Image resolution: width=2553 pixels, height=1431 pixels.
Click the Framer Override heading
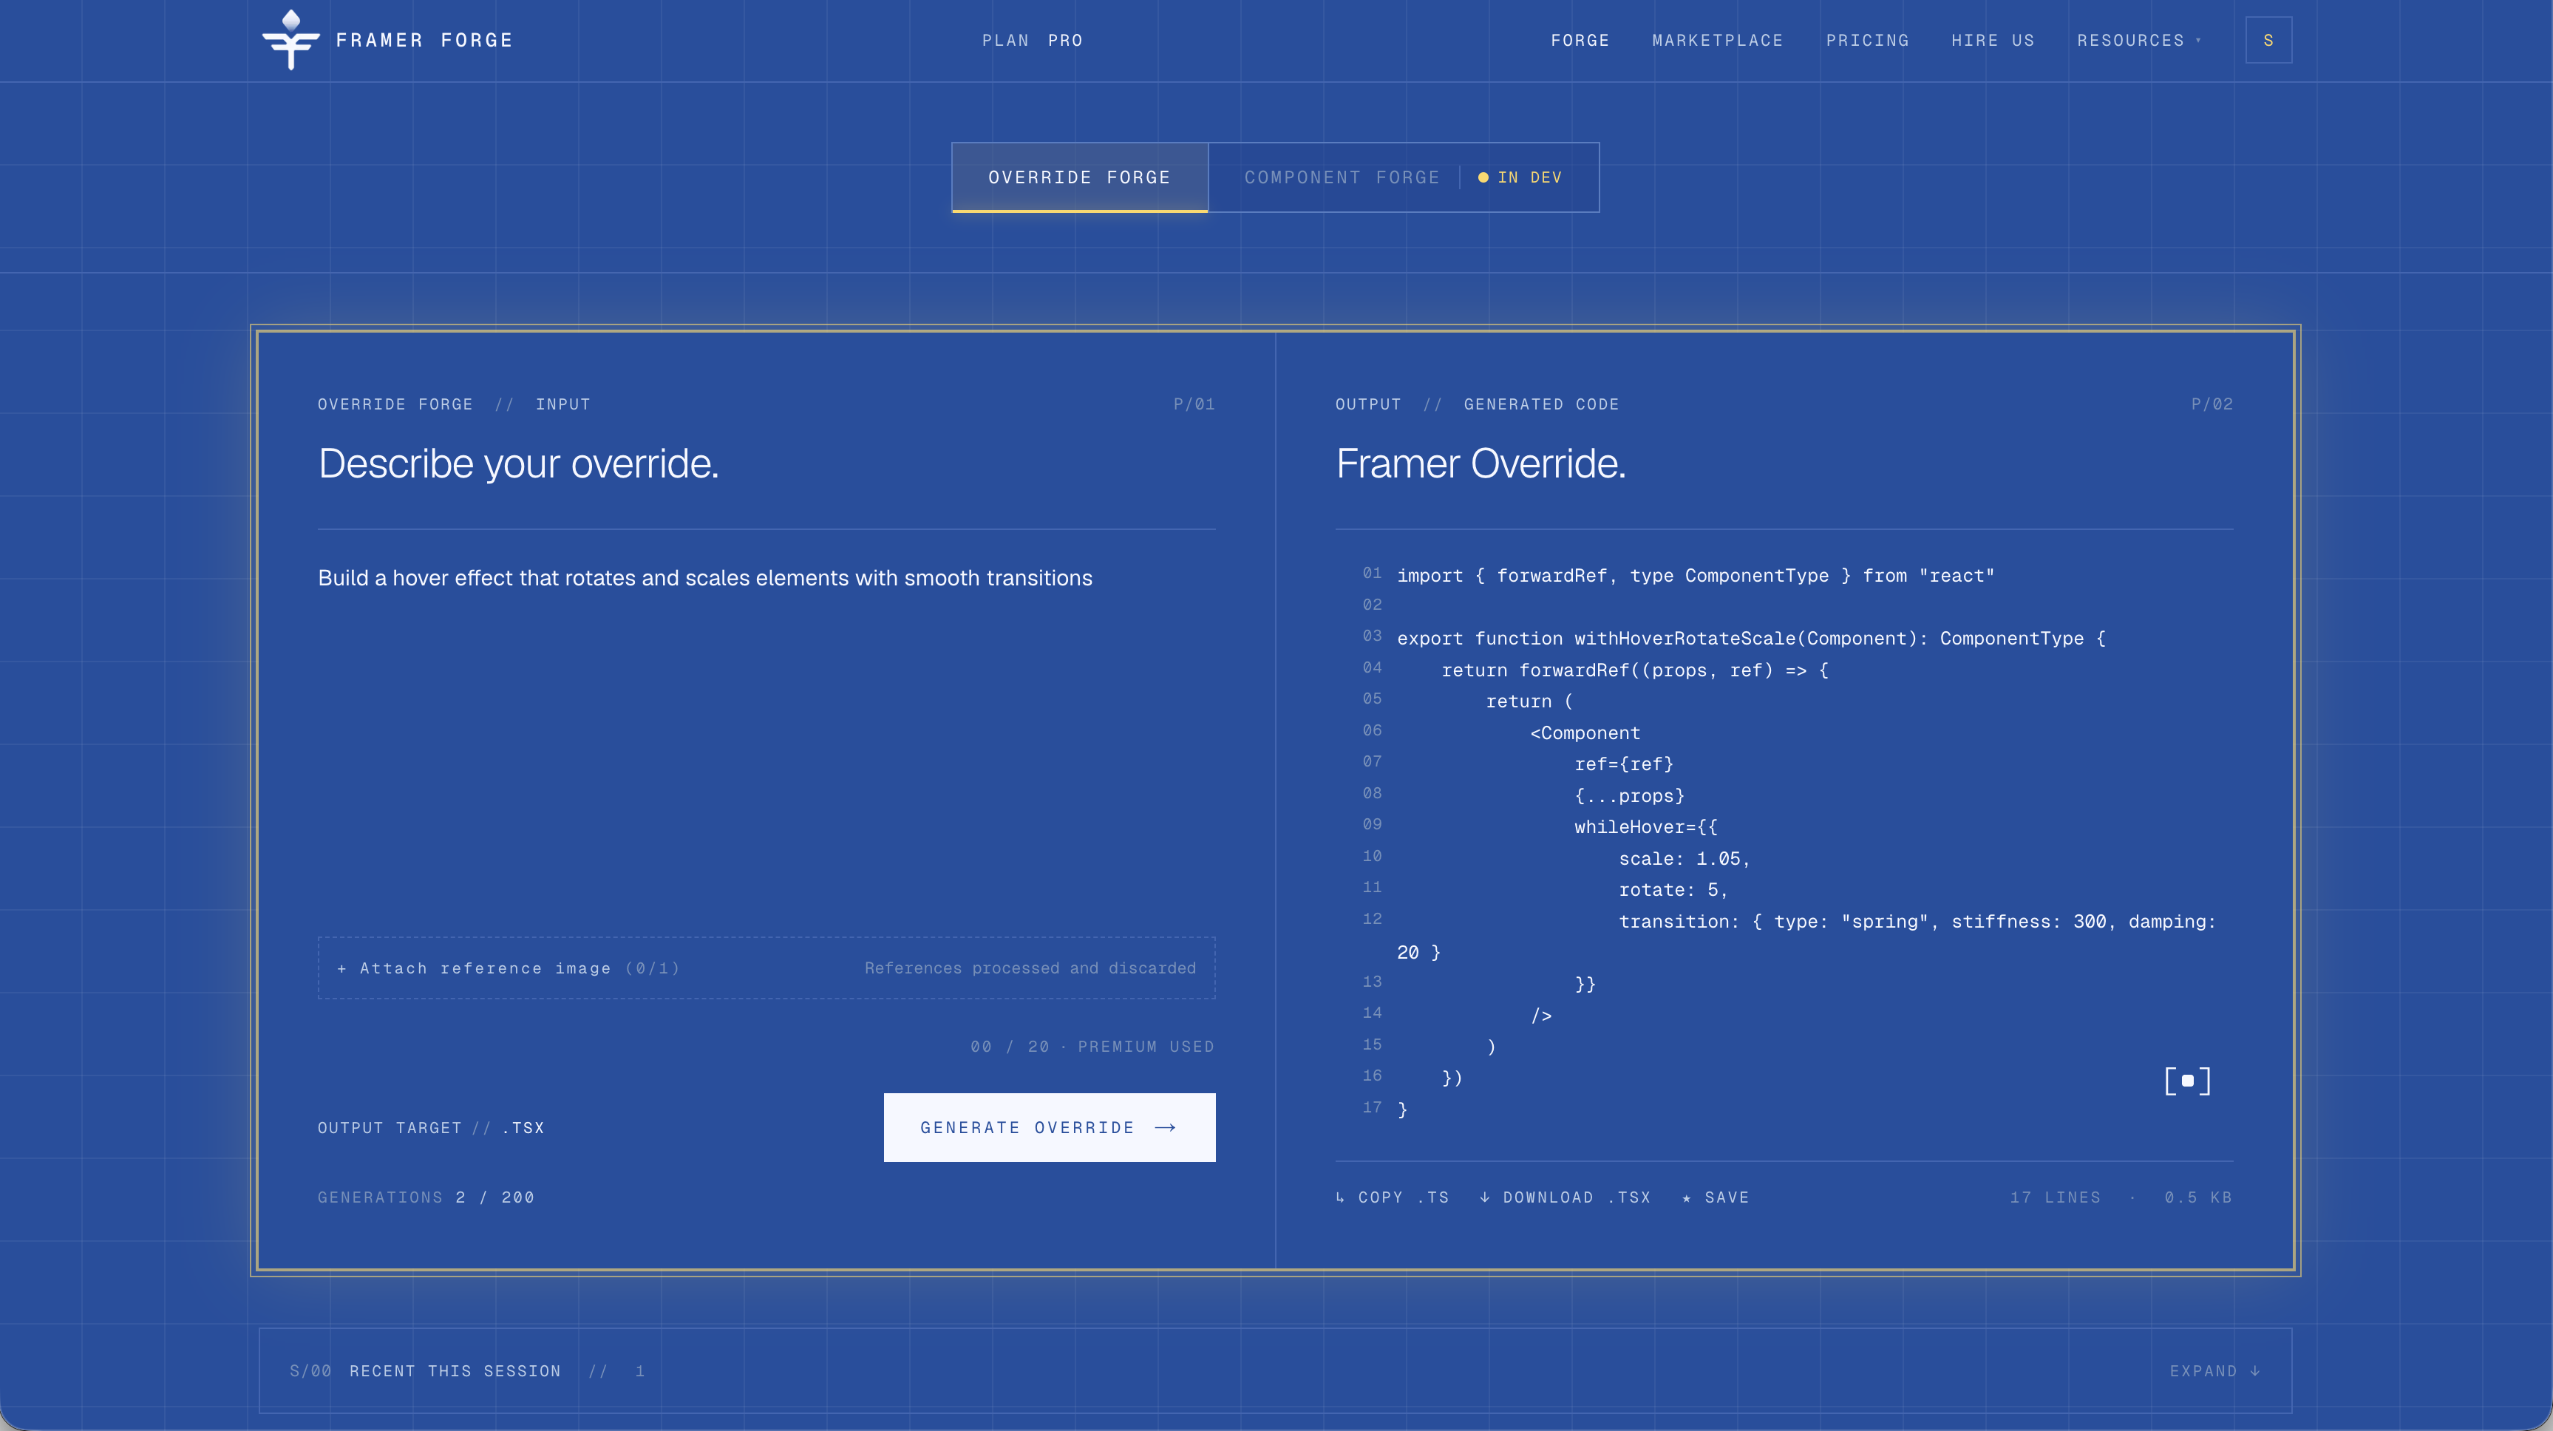click(x=1481, y=463)
